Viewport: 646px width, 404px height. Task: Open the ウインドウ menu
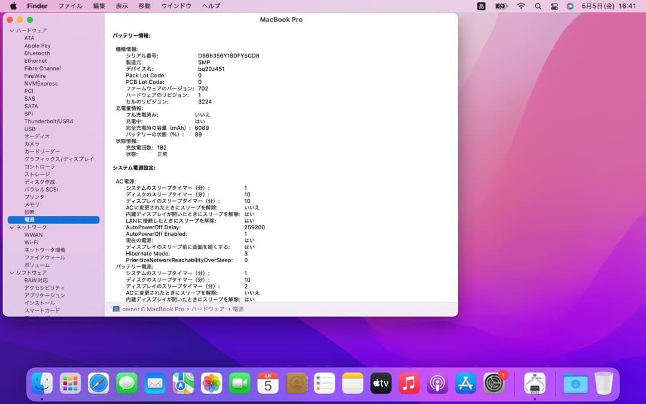pos(176,6)
